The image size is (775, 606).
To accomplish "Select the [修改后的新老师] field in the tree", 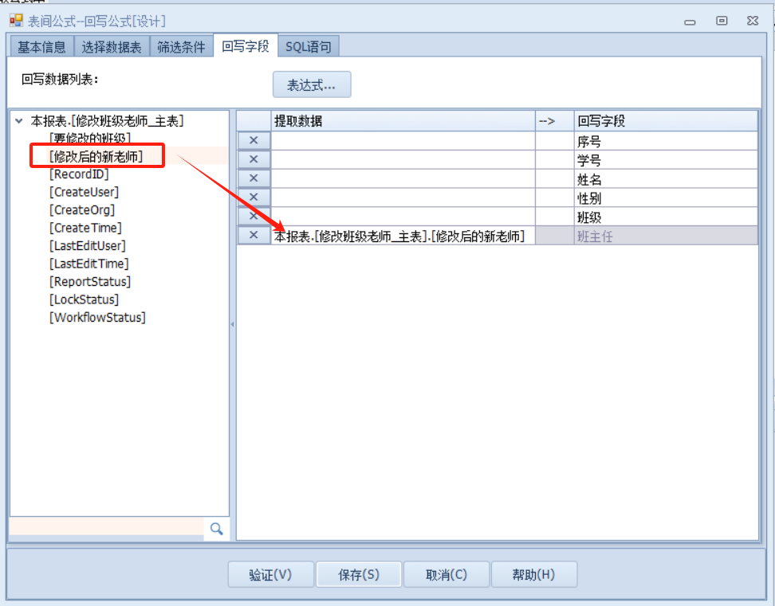I will pos(96,157).
